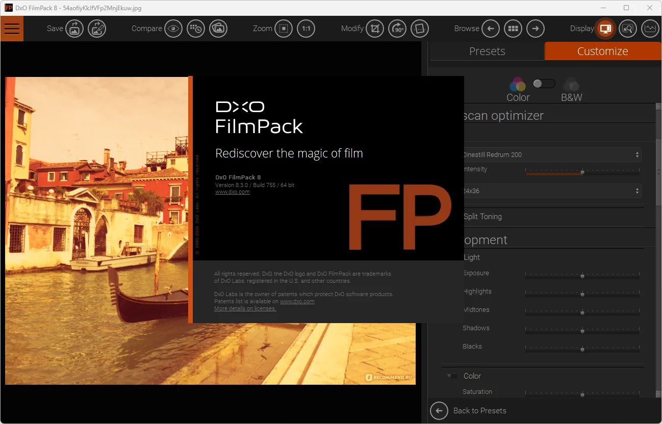
Task: Click the 'scan optimizer' section heading
Action: [x=504, y=116]
